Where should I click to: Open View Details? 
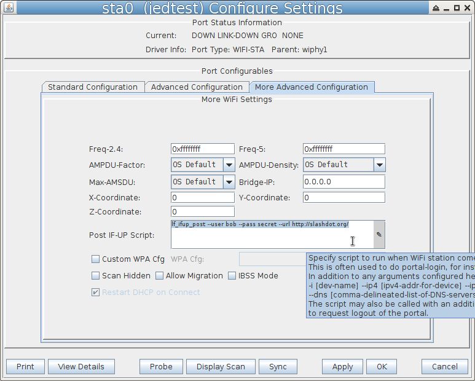coord(81,367)
